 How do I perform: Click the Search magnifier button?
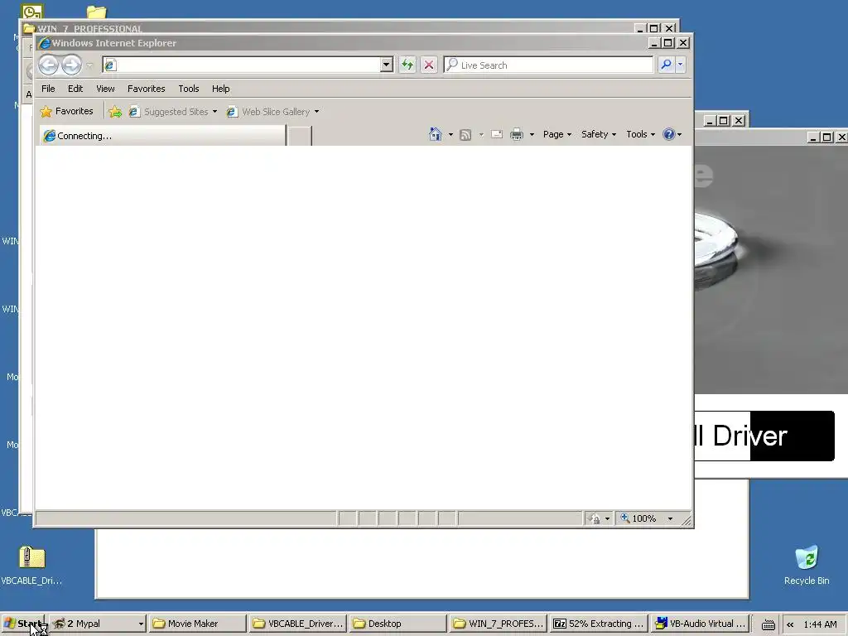(667, 65)
